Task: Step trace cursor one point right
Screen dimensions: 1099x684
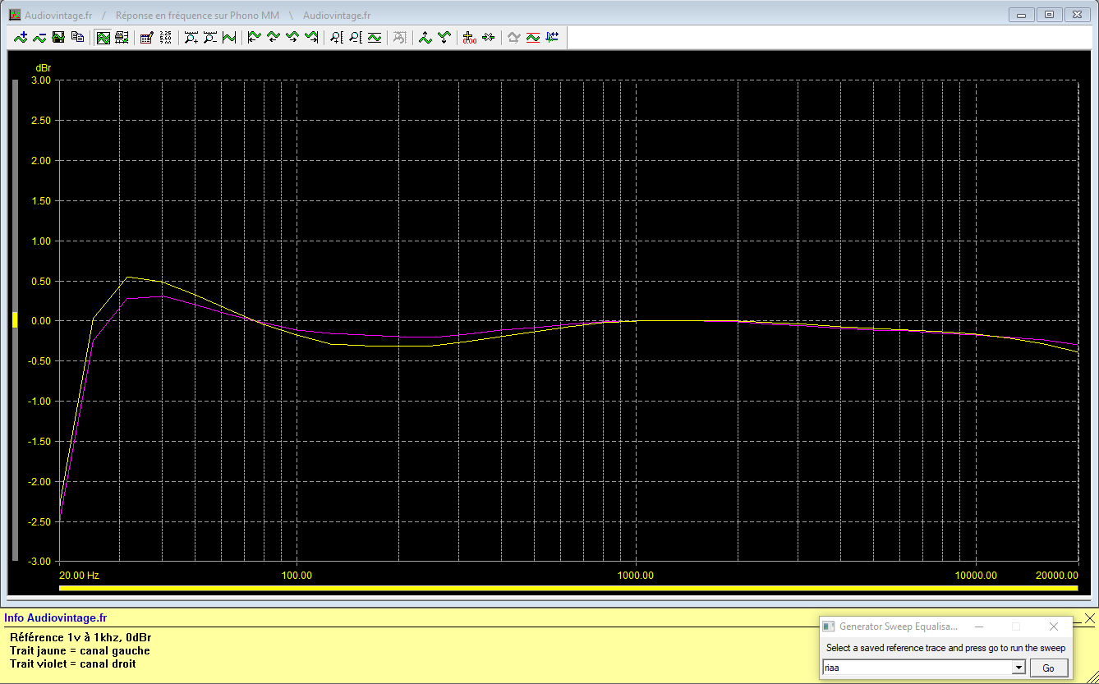Action: pos(292,37)
